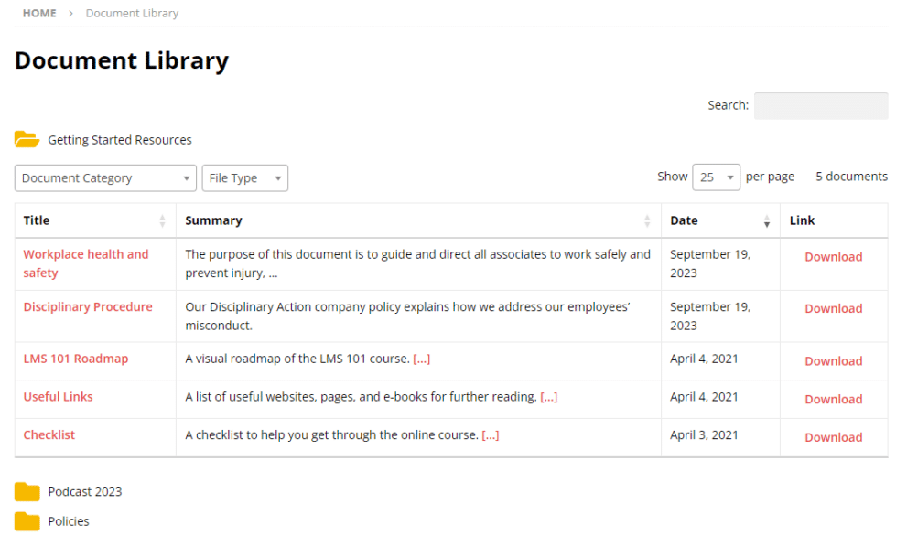The height and width of the screenshot is (557, 907).
Task: Download the Disciplinary Procedure document
Action: [833, 308]
